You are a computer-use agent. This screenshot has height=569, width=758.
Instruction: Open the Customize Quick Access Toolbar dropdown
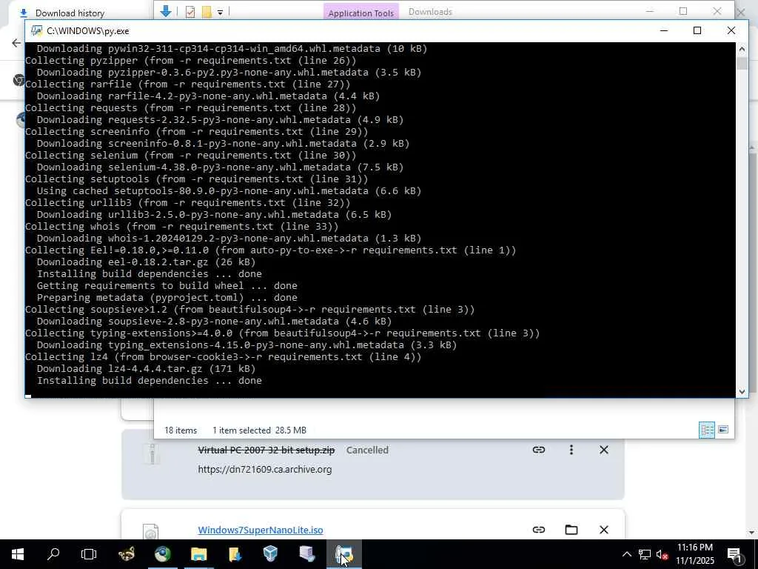(220, 13)
